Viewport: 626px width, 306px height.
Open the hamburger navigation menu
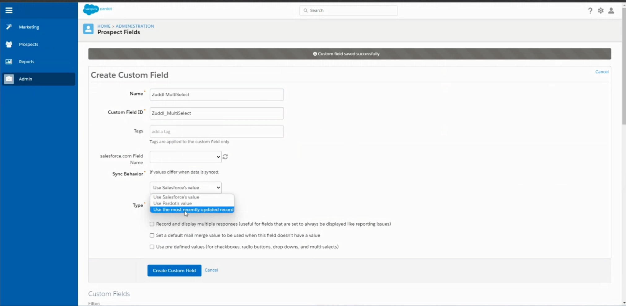pos(9,11)
